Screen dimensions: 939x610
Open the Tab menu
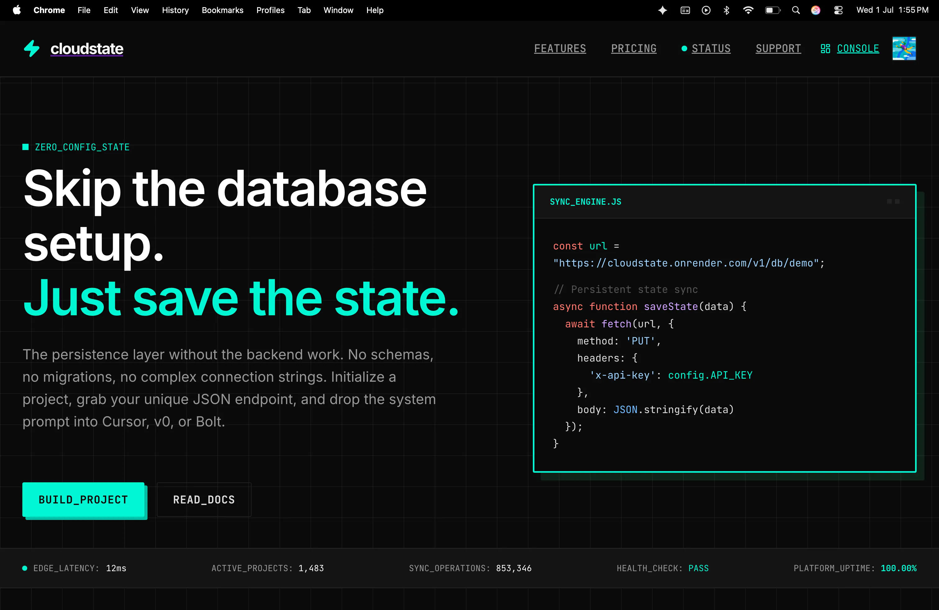(304, 10)
